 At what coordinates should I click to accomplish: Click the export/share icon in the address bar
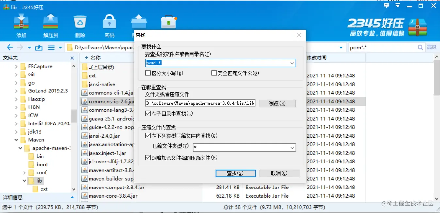(39, 47)
